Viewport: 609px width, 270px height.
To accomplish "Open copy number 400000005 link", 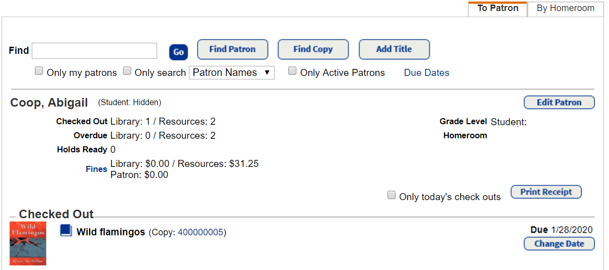I will click(x=200, y=233).
